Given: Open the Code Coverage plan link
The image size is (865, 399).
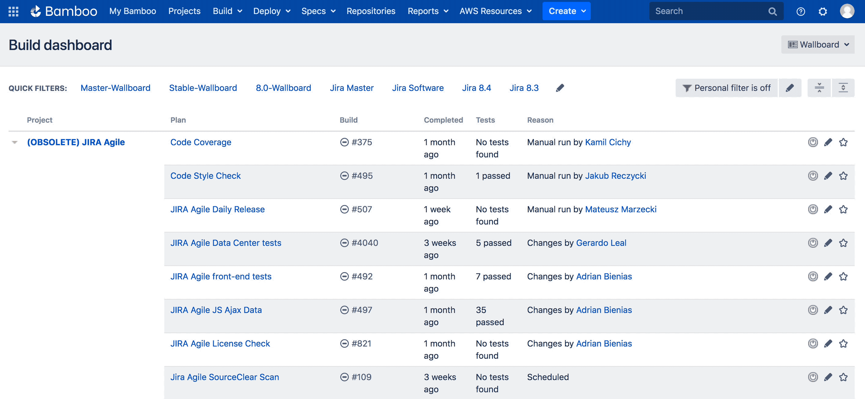Looking at the screenshot, I should [x=201, y=142].
